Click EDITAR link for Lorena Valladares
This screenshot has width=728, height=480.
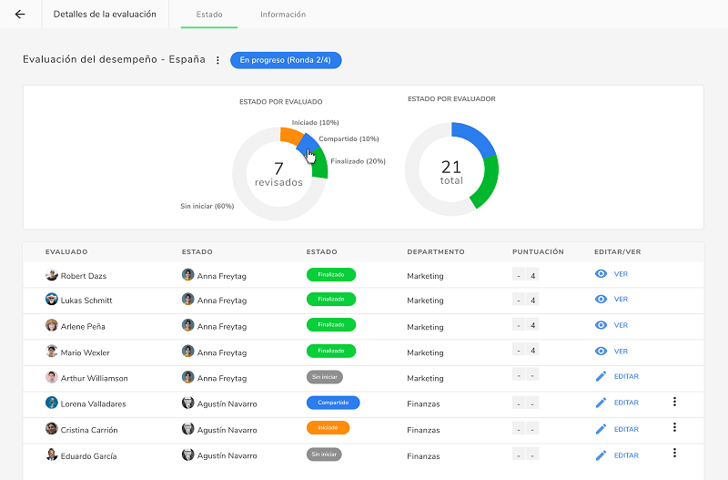626,403
